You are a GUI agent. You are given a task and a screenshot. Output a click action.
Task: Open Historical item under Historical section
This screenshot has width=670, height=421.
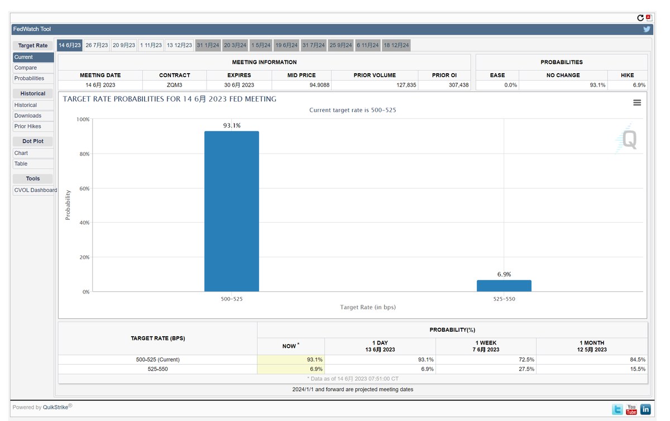33,105
